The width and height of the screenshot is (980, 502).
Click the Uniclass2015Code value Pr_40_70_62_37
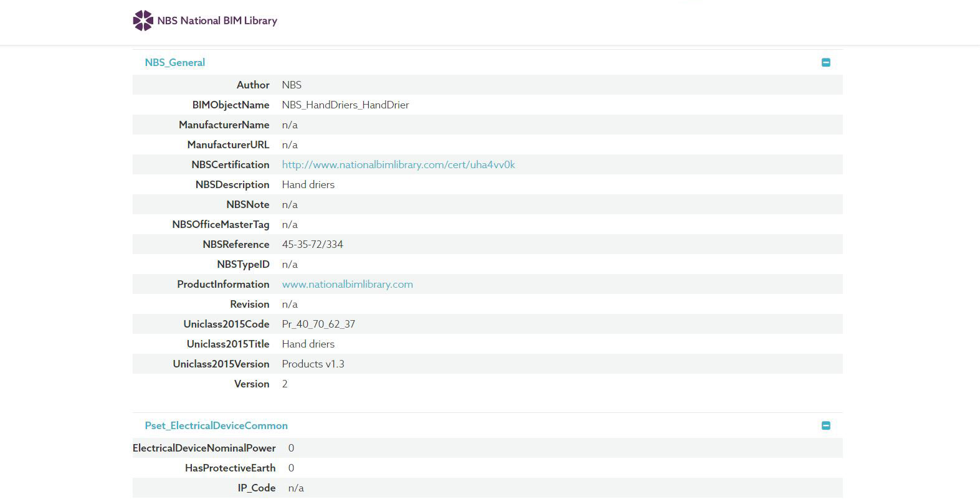[318, 324]
